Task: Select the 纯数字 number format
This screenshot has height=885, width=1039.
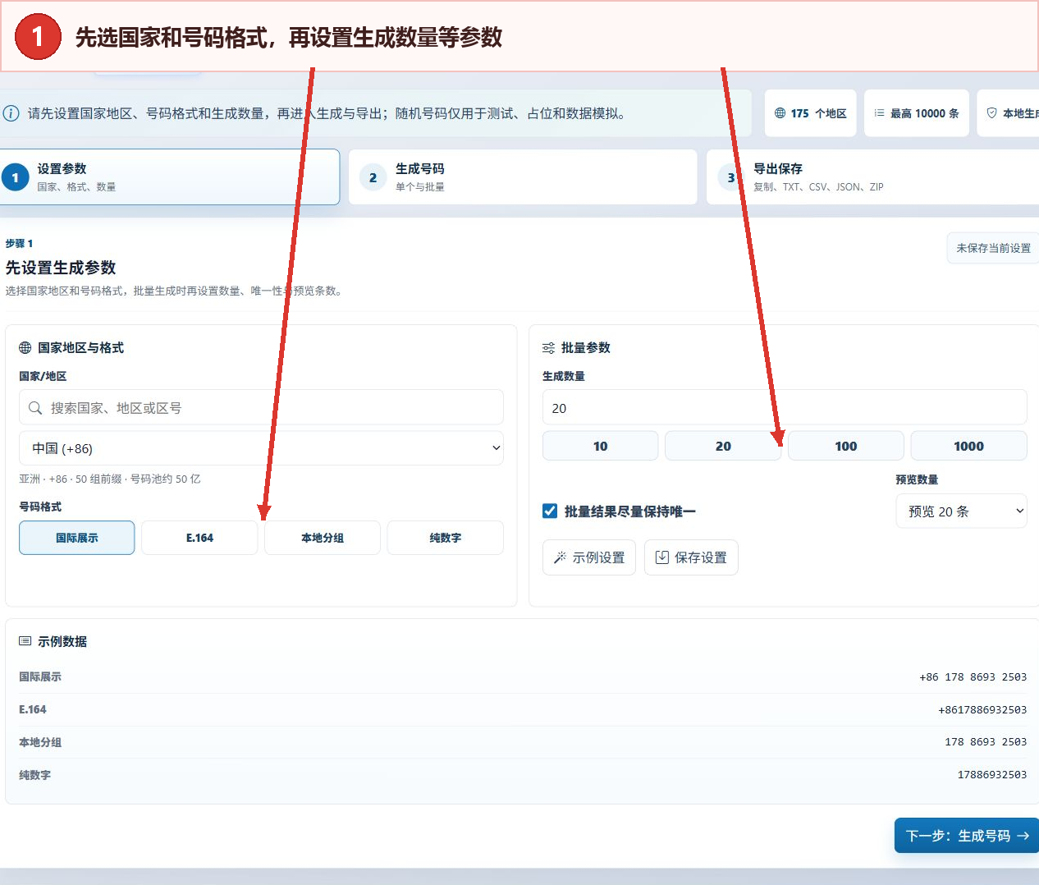Action: pos(445,538)
